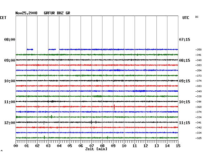Click minute 14 on the Zeit axis
The image size is (203, 154).
pyautogui.click(x=167, y=146)
